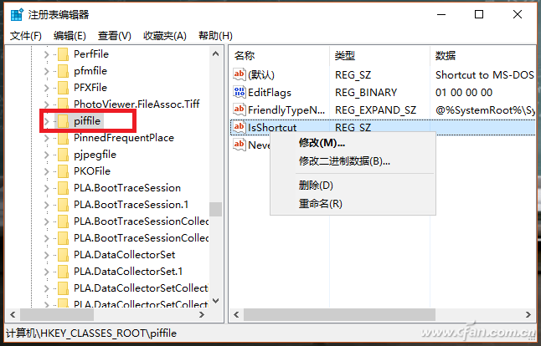541x346 pixels.
Task: Open the 文件(F) menu
Action: pos(25,36)
